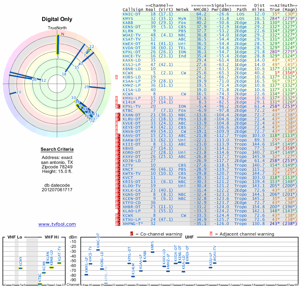Viewport: 301px width, 288px height.
Task: Click the KSSJ-LP callsign link
Action: coord(131,64)
